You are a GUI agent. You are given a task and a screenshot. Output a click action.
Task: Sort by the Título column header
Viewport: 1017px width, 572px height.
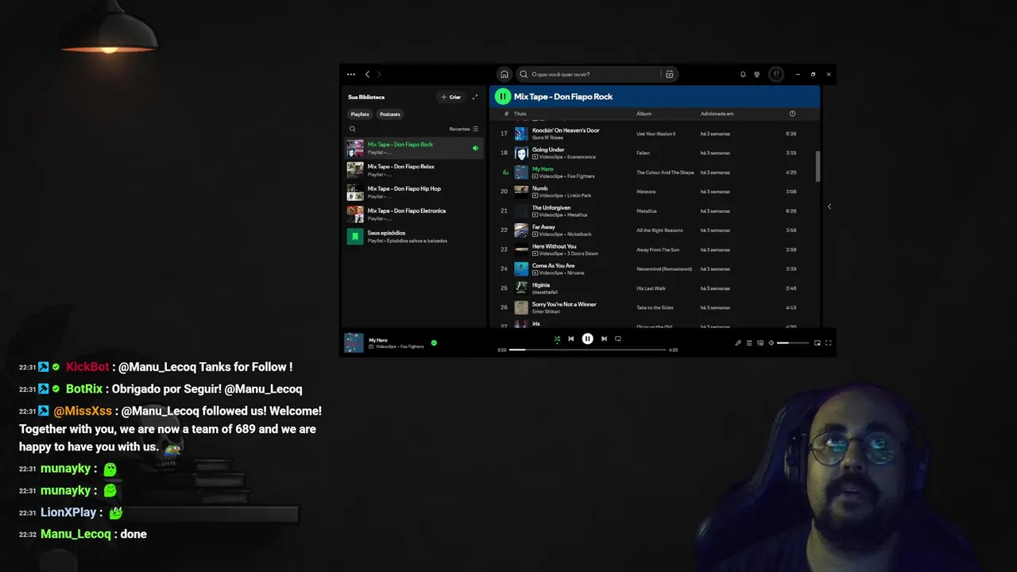[520, 114]
